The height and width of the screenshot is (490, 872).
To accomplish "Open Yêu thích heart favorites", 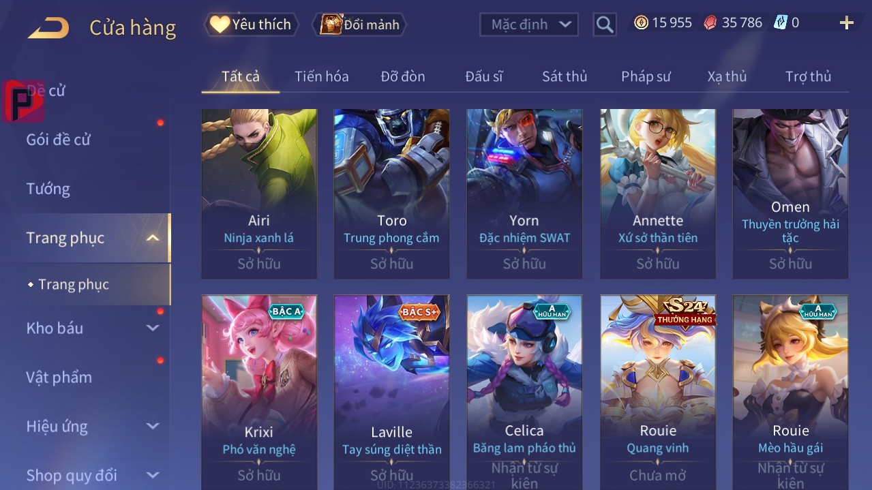I will click(x=252, y=25).
